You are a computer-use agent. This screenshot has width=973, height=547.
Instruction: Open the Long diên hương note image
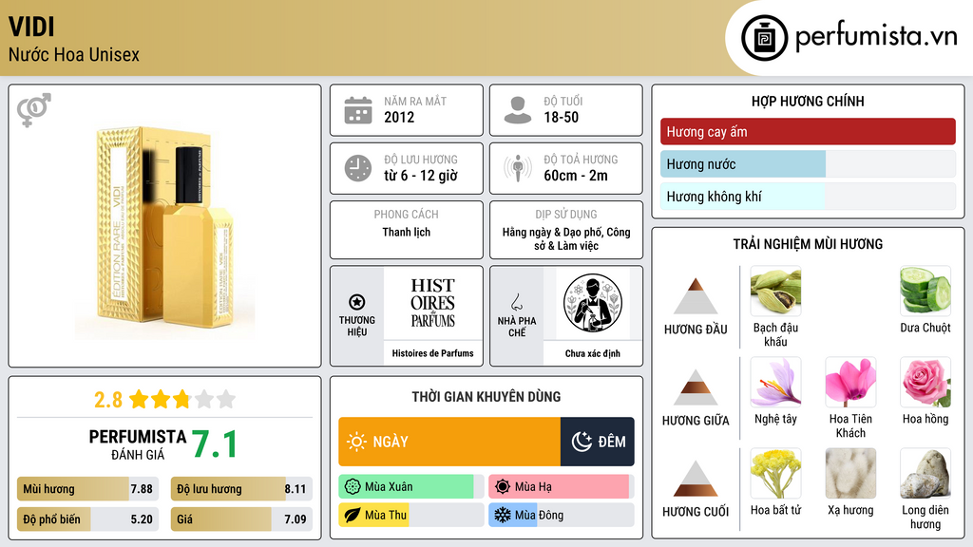click(925, 474)
